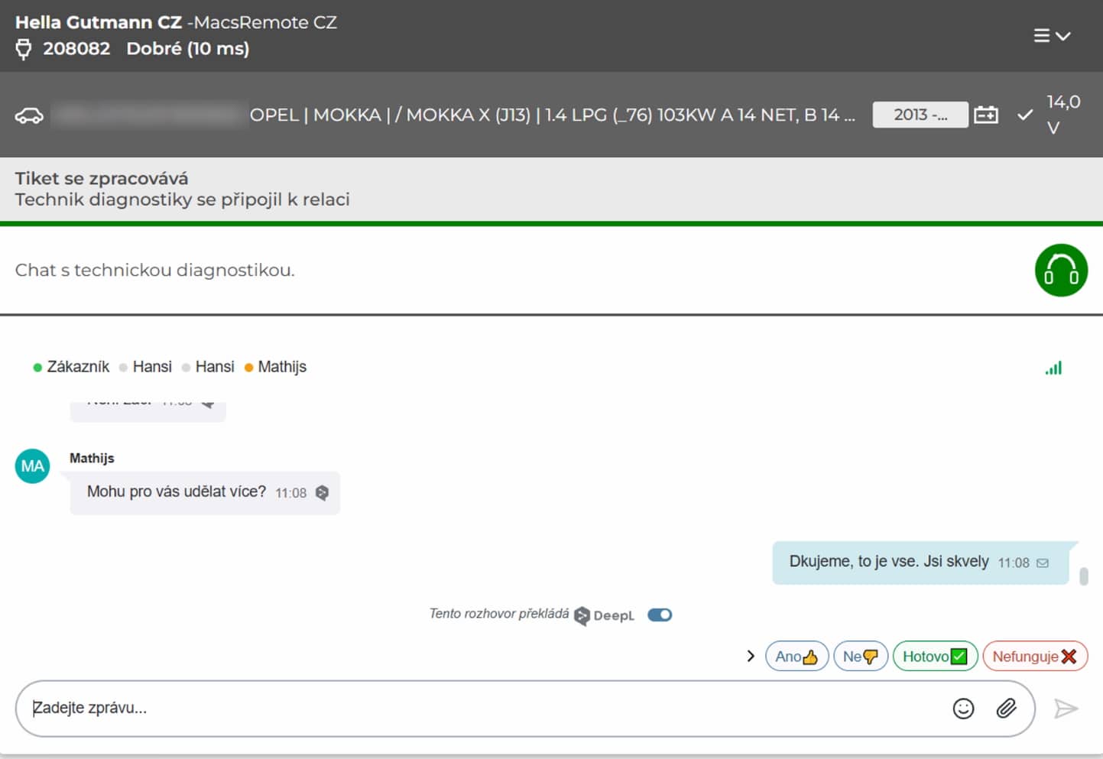Send the 'Nefunguje' quick reply

coord(1034,656)
